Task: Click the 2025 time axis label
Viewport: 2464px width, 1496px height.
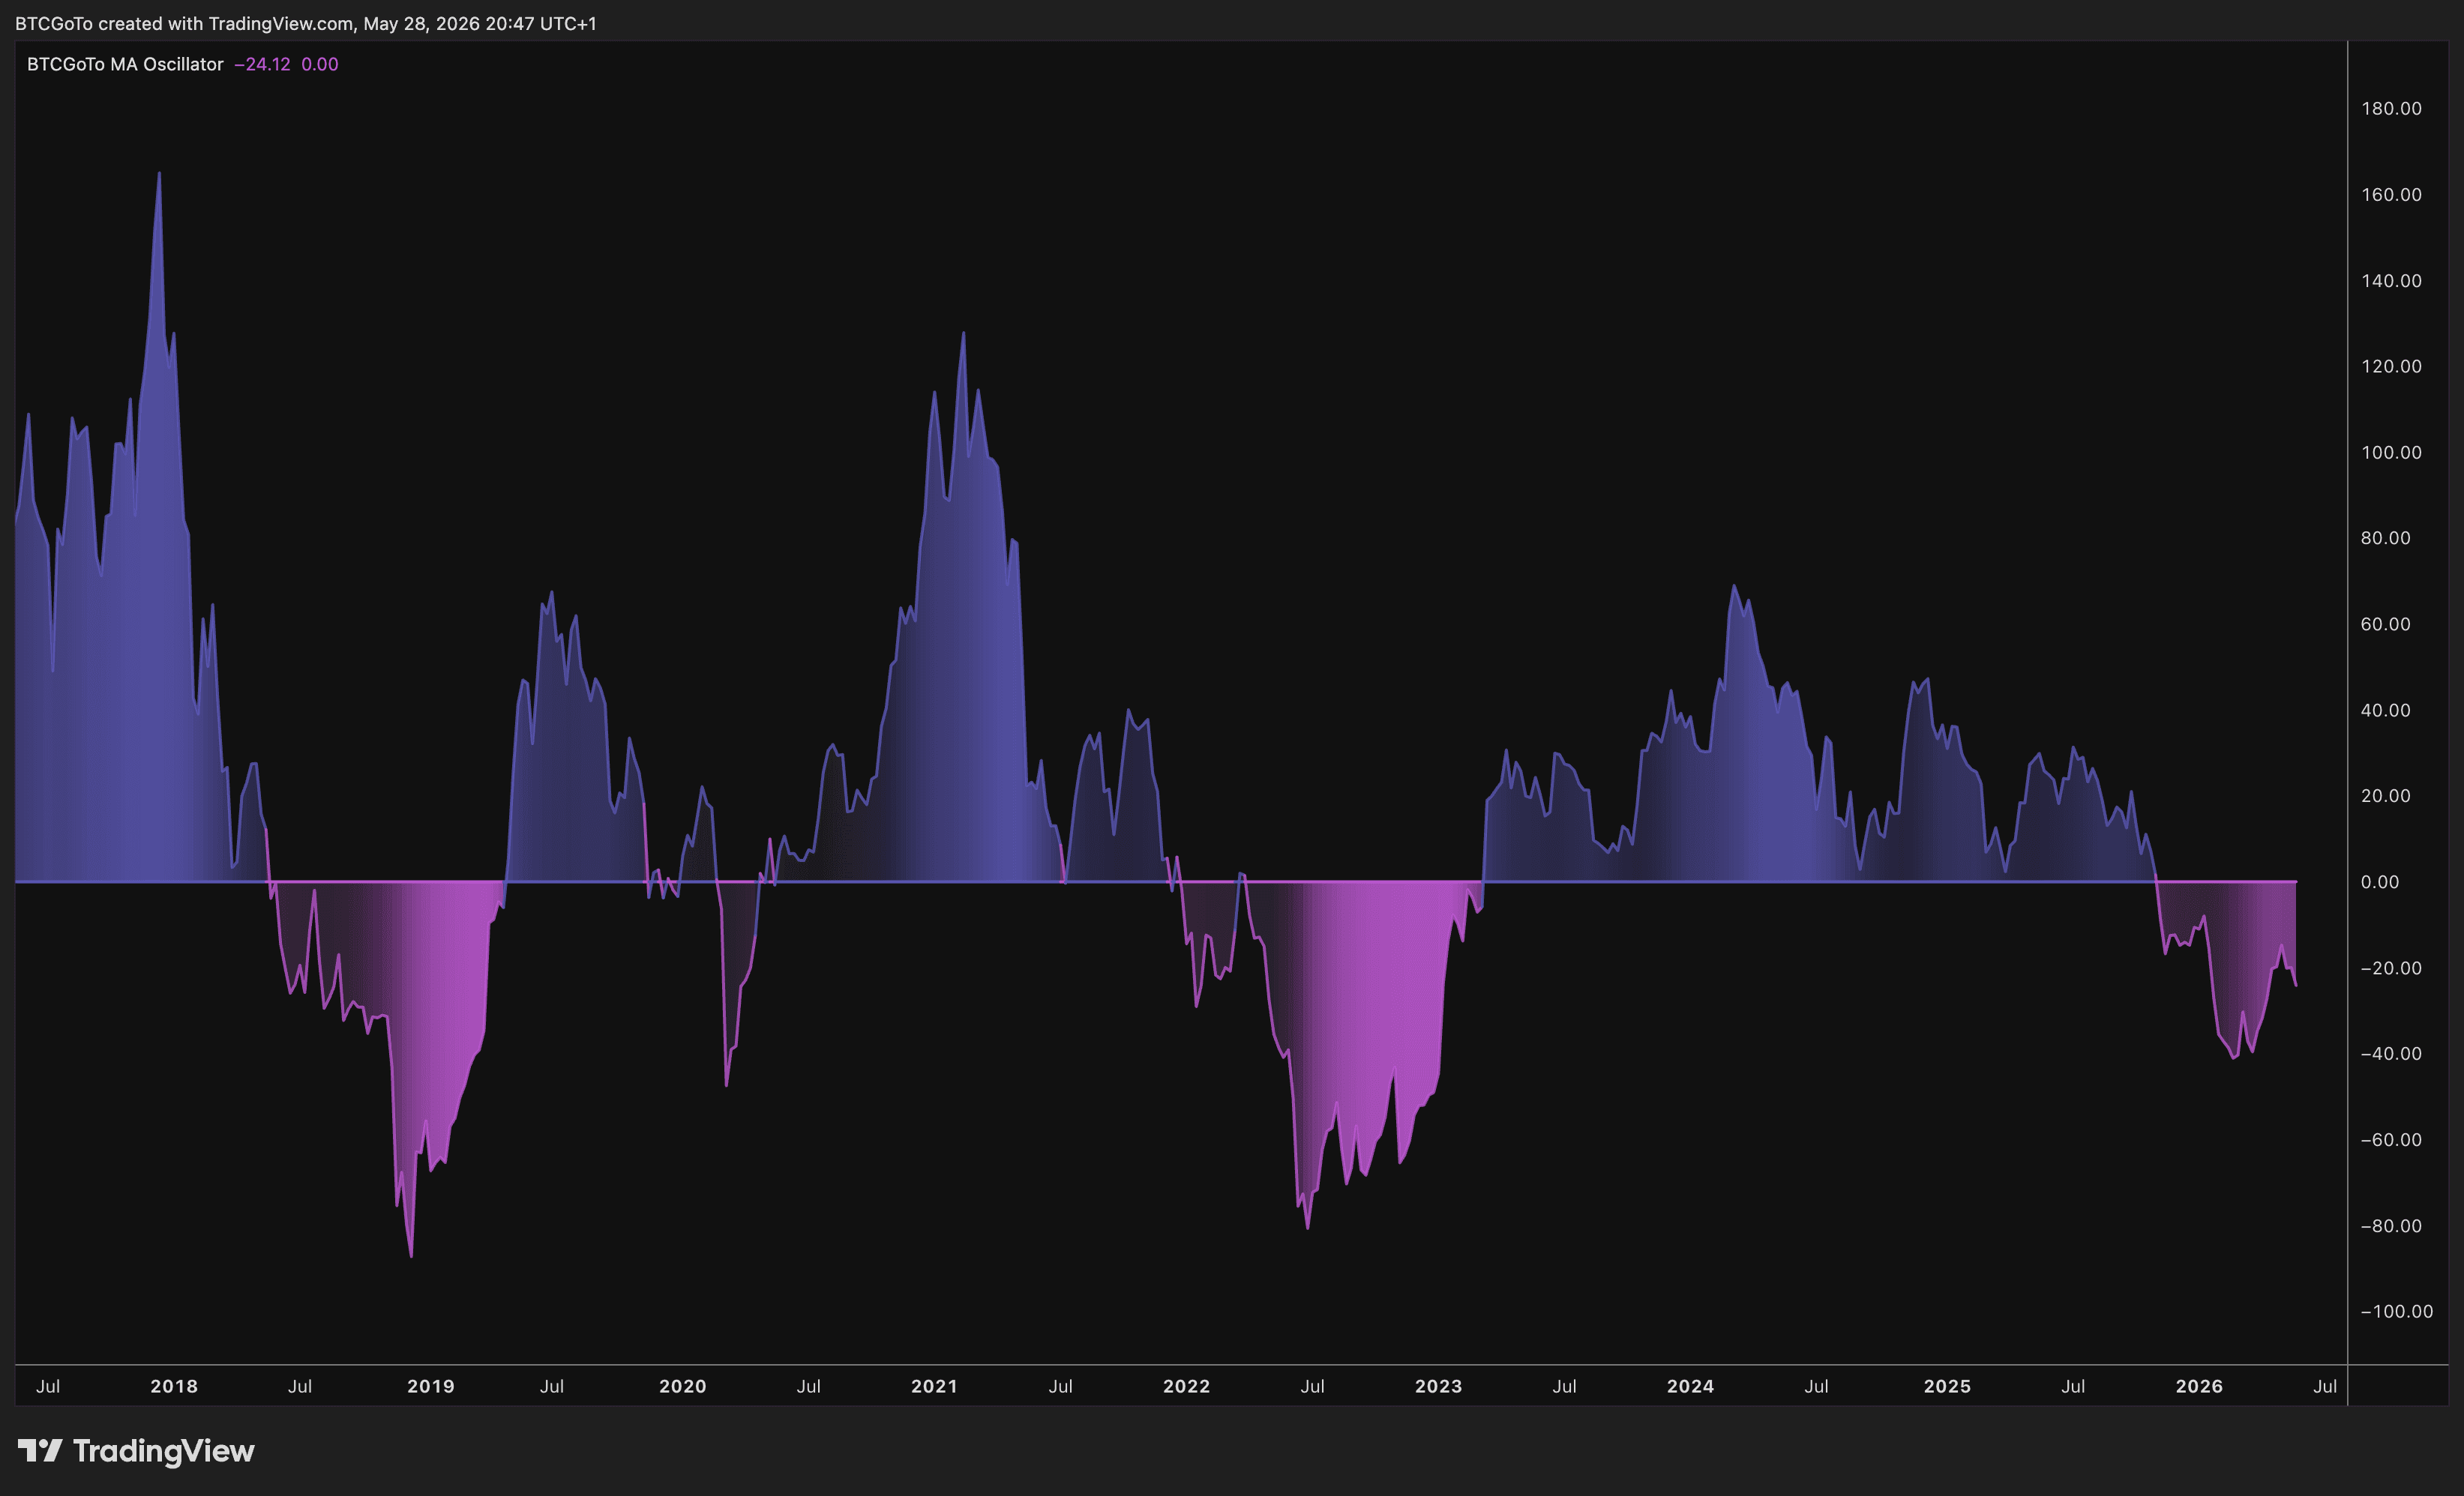Action: click(x=1948, y=1386)
